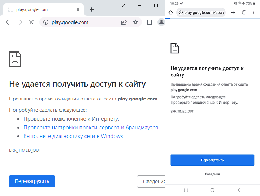Tap the Android recent apps button
The height and width of the screenshot is (196, 260).
pyautogui.click(x=186, y=190)
